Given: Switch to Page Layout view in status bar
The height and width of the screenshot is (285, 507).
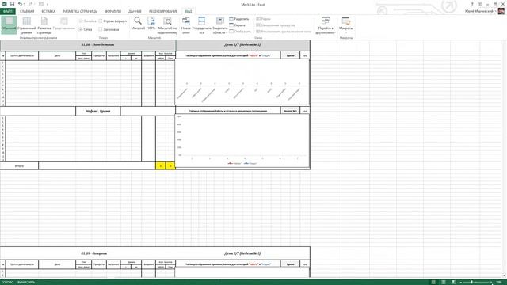Looking at the screenshot, I should (x=444, y=283).
